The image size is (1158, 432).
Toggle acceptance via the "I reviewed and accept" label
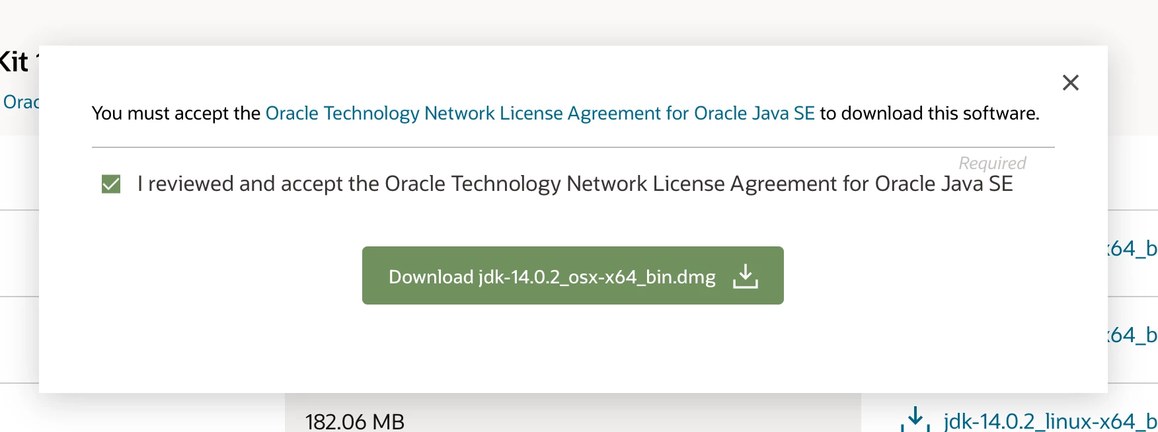575,184
